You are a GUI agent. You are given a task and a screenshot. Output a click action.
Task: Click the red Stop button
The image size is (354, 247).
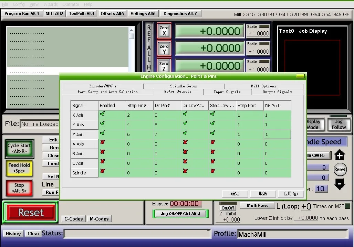pyautogui.click(x=19, y=188)
